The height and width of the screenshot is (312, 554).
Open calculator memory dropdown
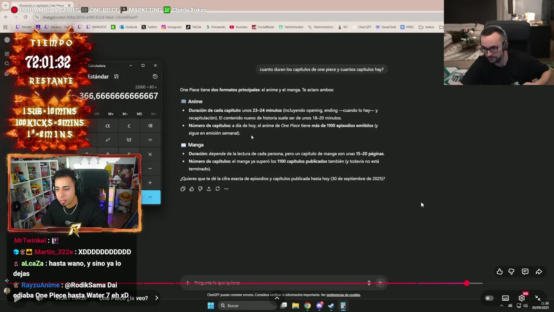(x=154, y=114)
